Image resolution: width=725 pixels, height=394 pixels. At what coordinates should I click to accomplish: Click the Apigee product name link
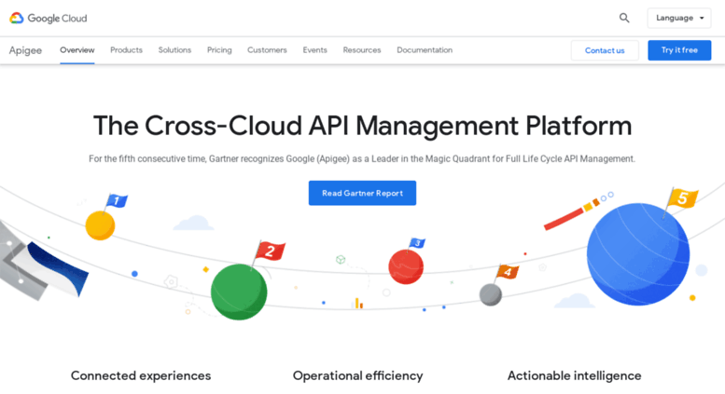(x=25, y=50)
